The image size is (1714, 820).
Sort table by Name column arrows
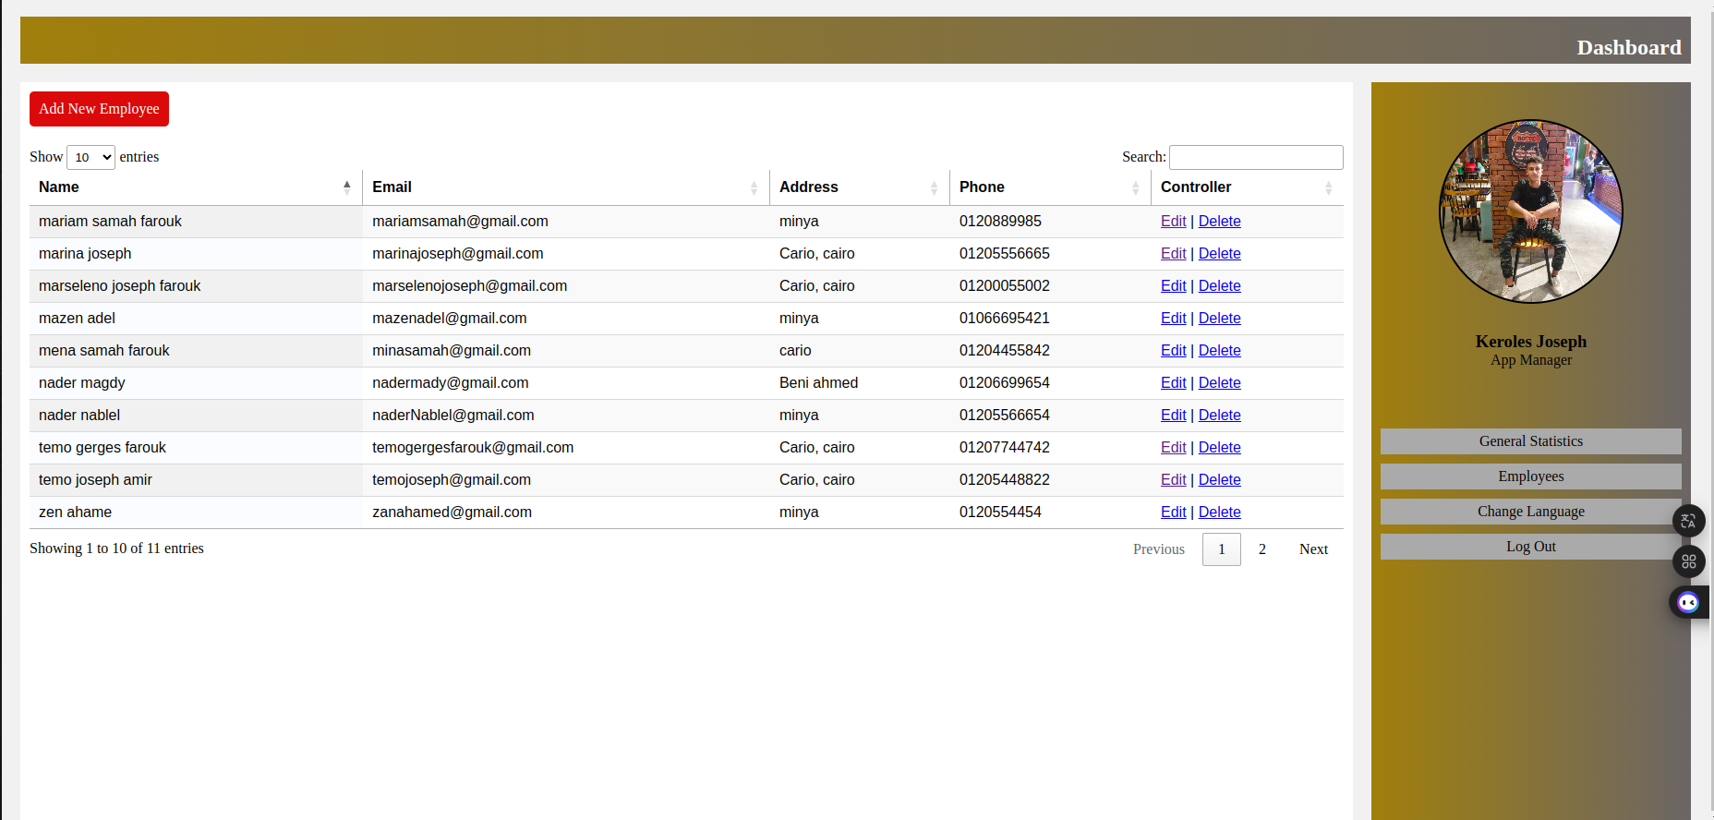[346, 187]
